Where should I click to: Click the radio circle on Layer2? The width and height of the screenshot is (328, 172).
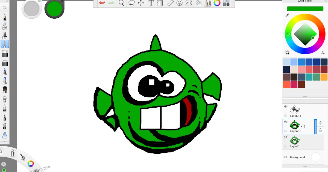coord(286,146)
